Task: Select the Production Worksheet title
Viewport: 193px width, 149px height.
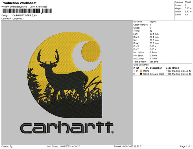Action: coord(19,3)
